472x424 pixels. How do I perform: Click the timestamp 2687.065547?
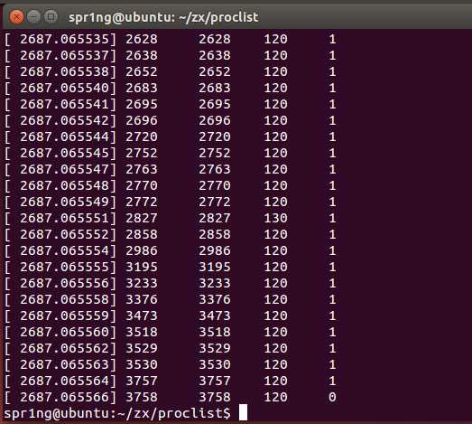[64, 169]
